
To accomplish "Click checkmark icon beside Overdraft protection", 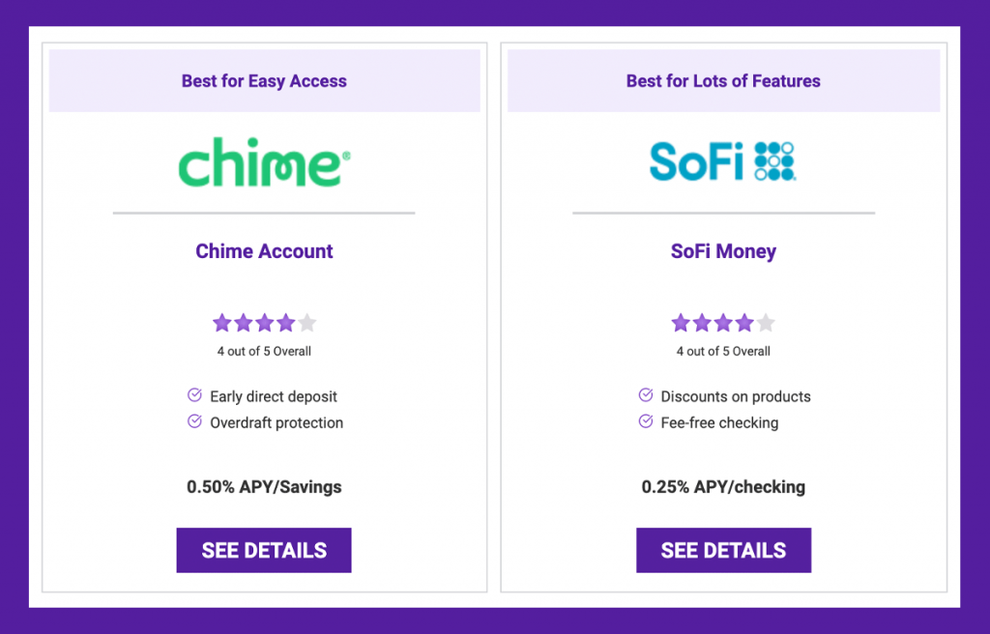I will point(194,421).
